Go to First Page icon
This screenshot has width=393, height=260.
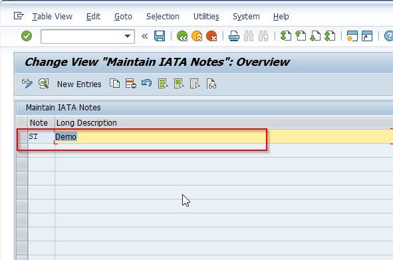click(x=286, y=36)
